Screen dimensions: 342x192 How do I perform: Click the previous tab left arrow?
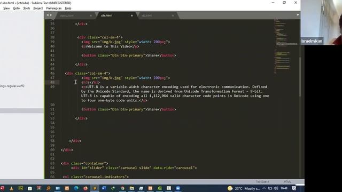tap(48, 15)
